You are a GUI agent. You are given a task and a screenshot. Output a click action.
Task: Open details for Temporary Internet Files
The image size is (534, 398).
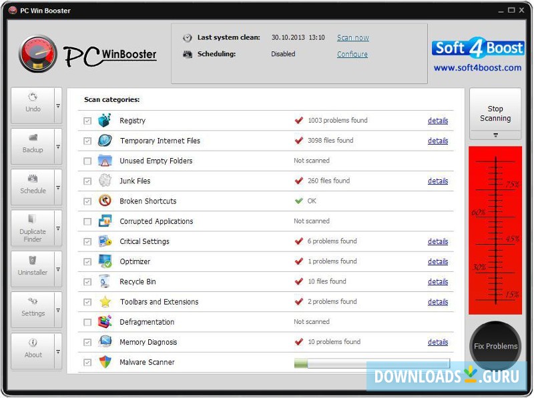tap(438, 141)
